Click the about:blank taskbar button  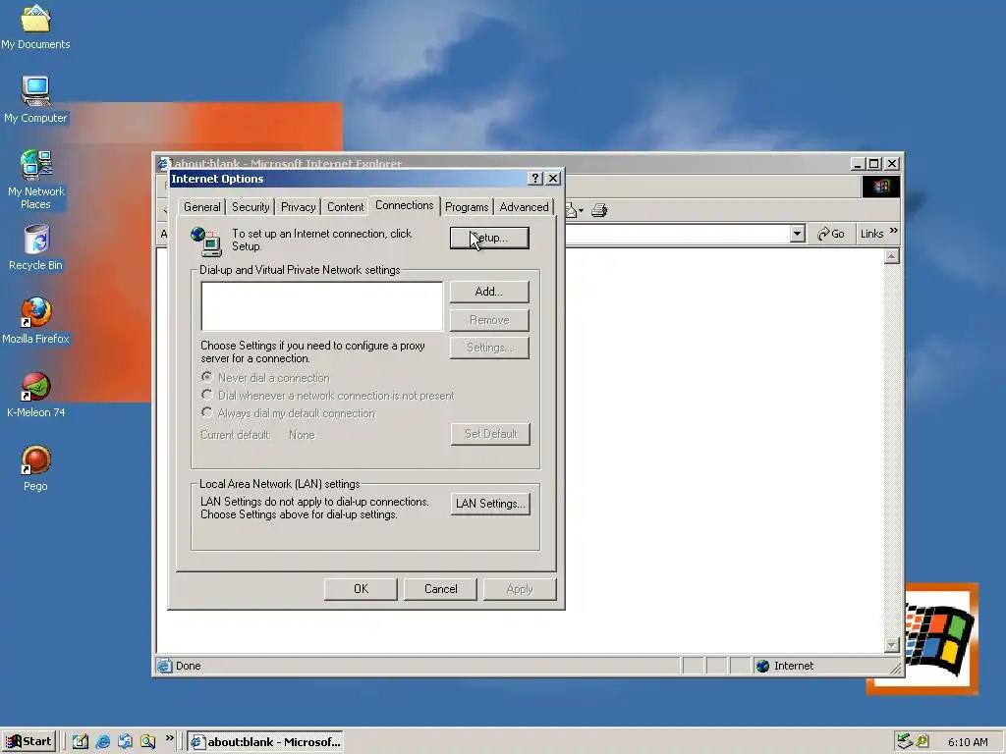265,742
